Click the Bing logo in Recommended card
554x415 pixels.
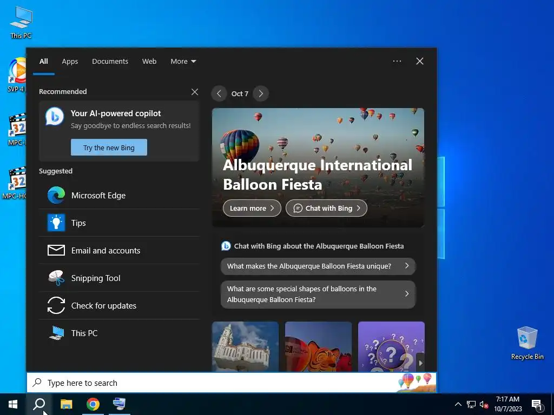click(55, 117)
